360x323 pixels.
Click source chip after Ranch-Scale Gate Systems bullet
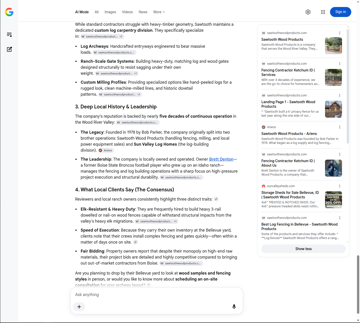(x=117, y=73)
